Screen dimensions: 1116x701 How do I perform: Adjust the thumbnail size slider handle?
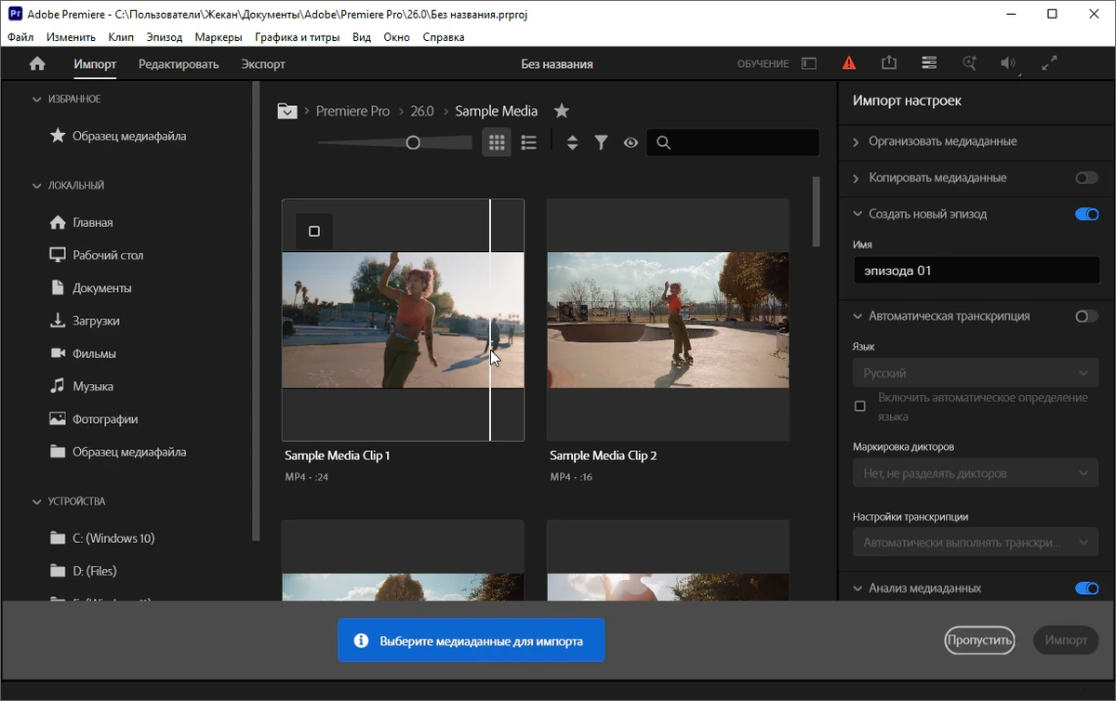click(x=413, y=142)
